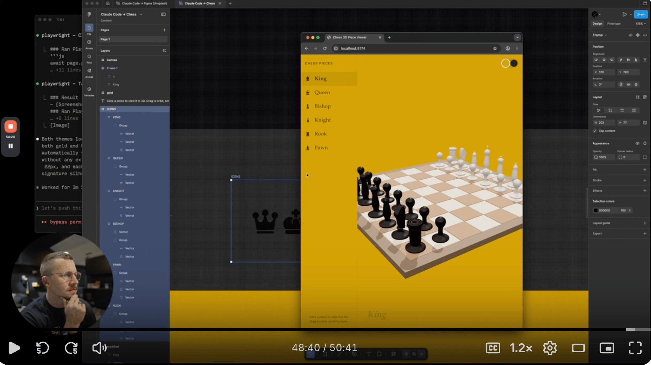Click the rotate 90 degrees icon

[621, 84]
